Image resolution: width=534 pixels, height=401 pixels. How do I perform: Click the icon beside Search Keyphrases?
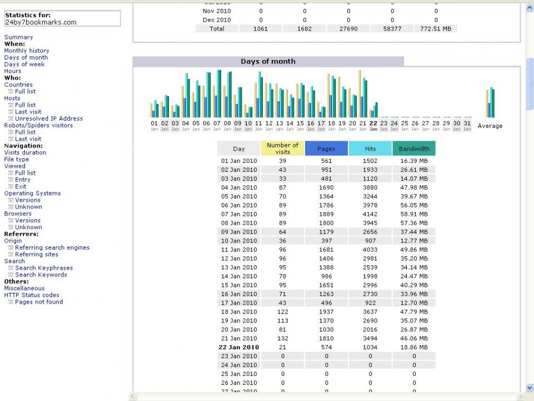(x=11, y=268)
